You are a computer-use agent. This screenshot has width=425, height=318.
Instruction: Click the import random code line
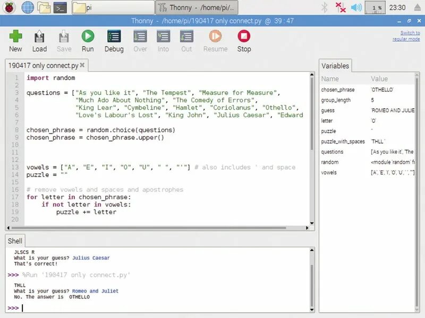(50, 78)
